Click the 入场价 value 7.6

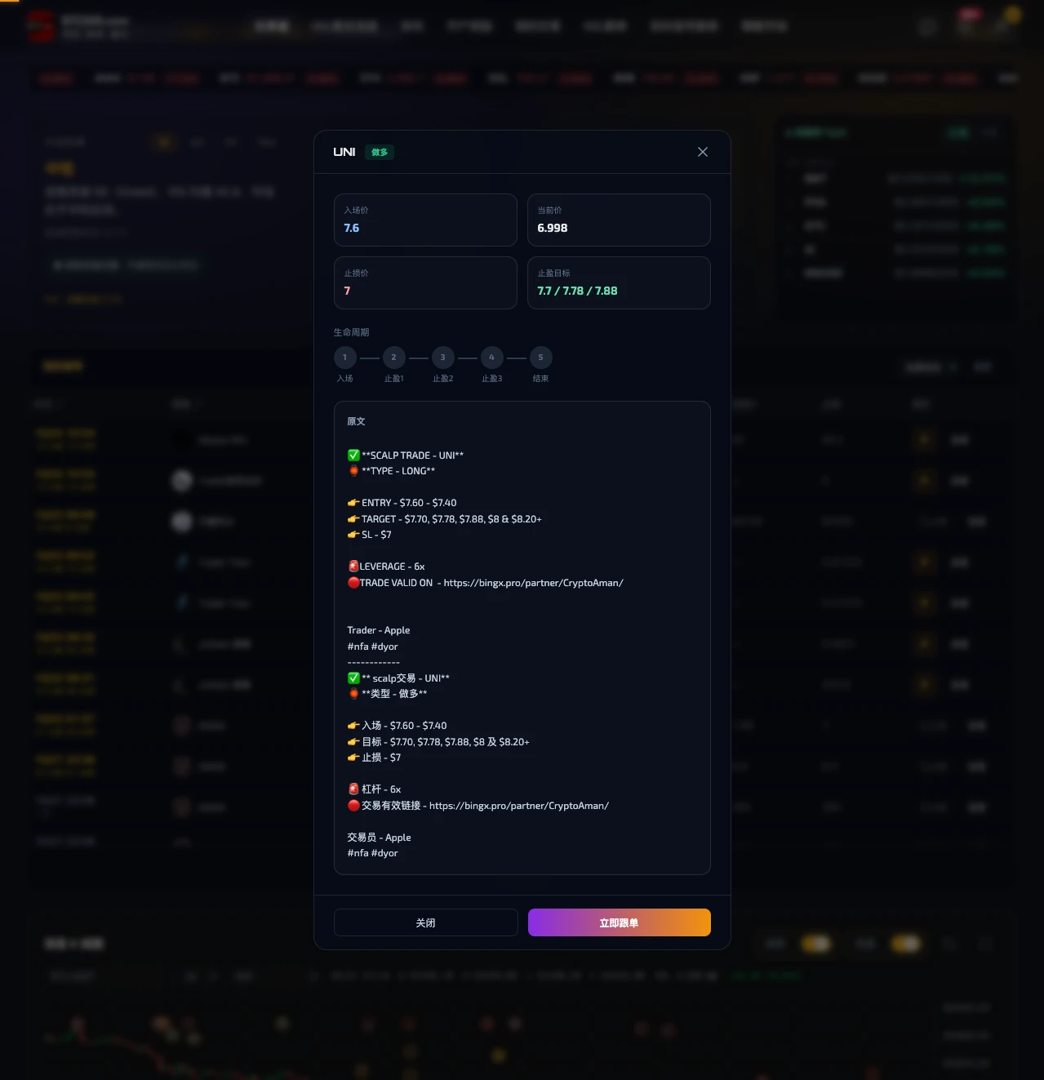352,228
